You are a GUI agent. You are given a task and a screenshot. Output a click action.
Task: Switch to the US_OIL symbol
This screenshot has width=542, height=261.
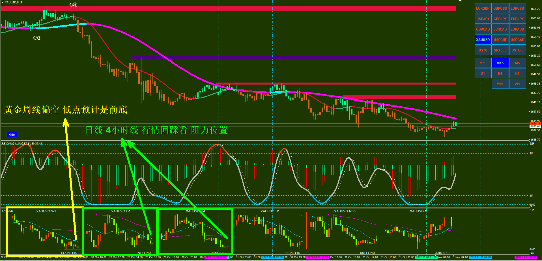[517, 50]
